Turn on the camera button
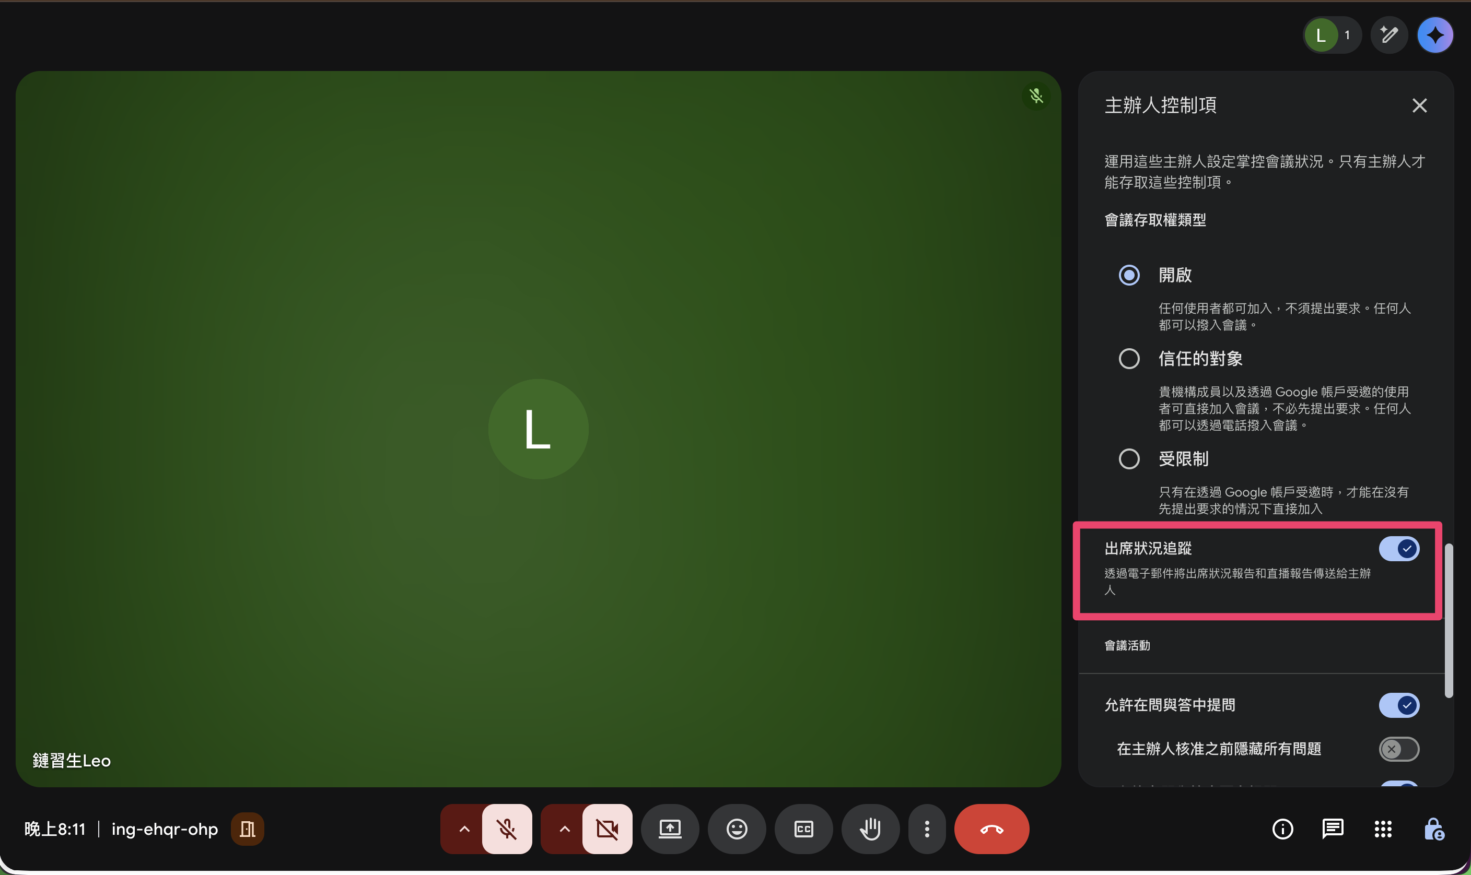The width and height of the screenshot is (1471, 875). click(x=607, y=829)
